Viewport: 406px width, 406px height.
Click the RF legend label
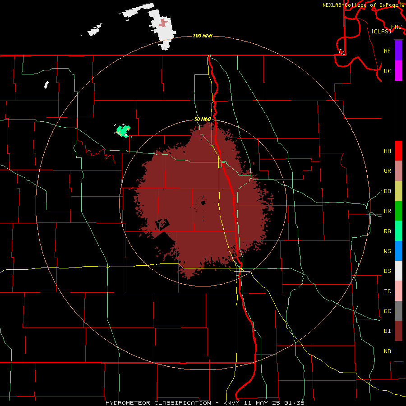tap(387, 51)
